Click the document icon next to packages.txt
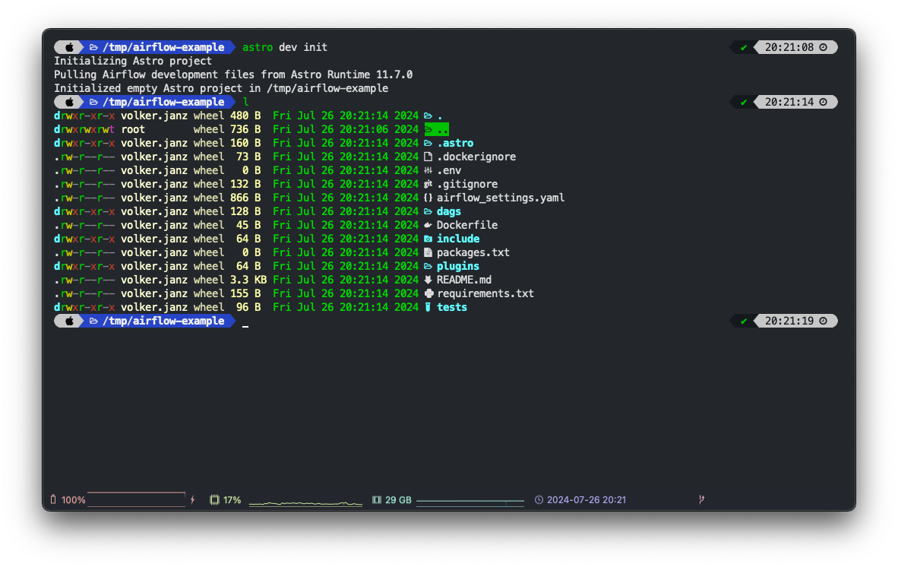This screenshot has width=898, height=567. coord(428,252)
